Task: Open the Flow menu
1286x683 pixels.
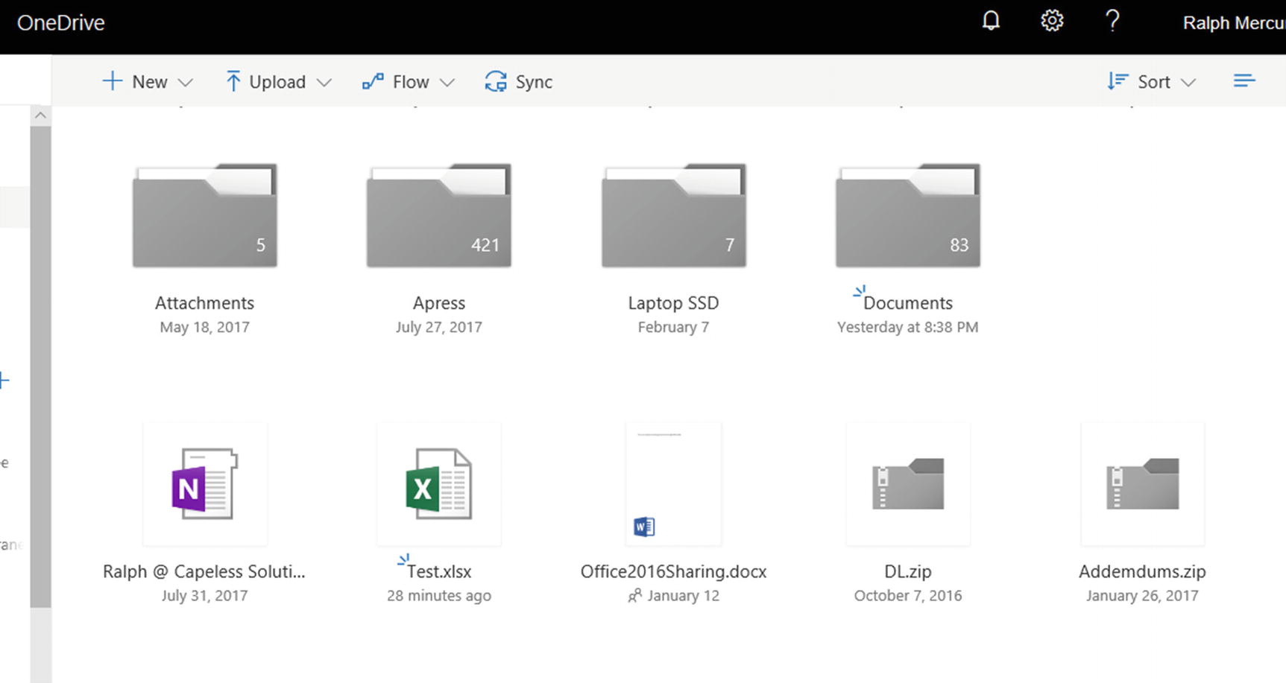Action: coord(409,81)
